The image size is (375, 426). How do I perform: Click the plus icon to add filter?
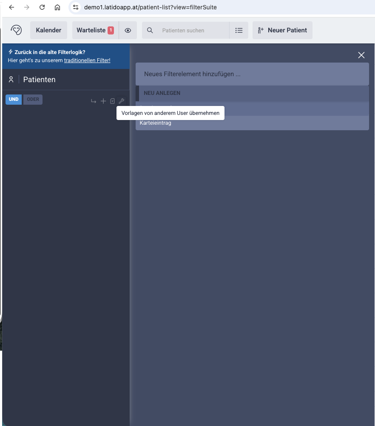pyautogui.click(x=103, y=101)
